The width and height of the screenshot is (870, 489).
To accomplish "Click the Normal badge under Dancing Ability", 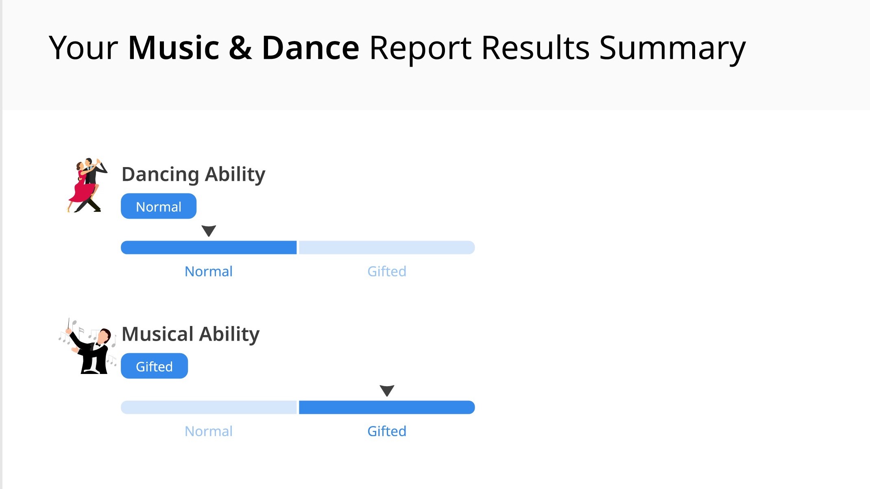I will (159, 206).
